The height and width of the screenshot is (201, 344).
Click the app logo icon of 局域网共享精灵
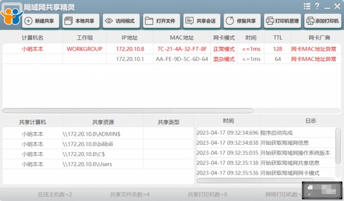tap(12, 15)
